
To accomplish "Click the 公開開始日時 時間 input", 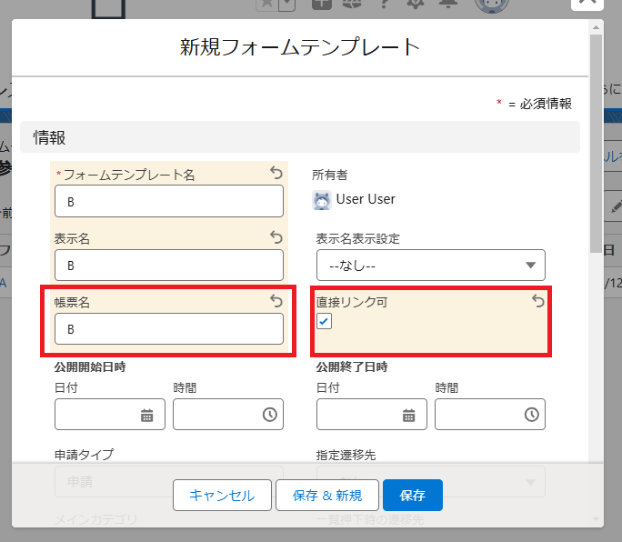I will pyautogui.click(x=228, y=415).
